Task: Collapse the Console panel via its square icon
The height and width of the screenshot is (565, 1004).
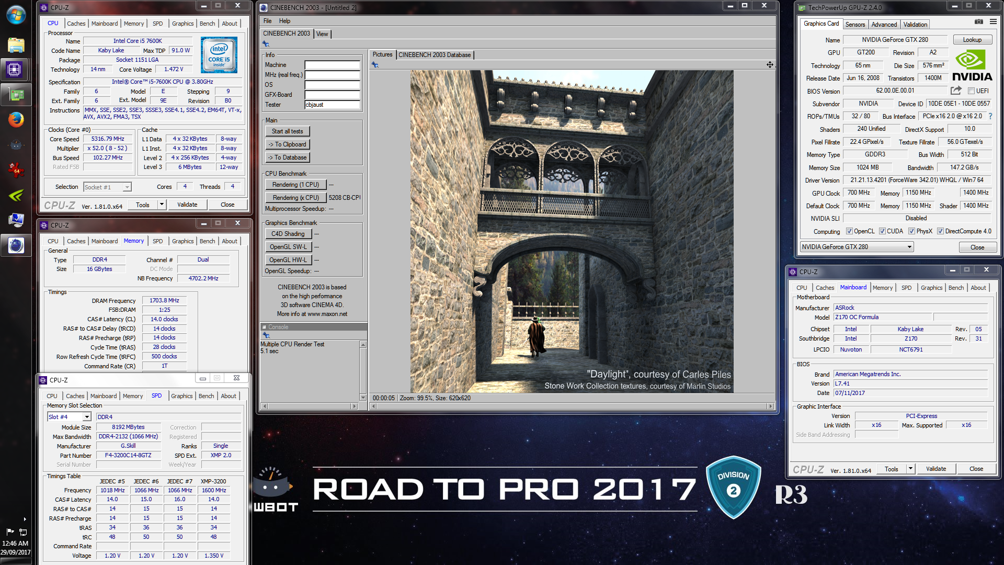Action: click(264, 327)
